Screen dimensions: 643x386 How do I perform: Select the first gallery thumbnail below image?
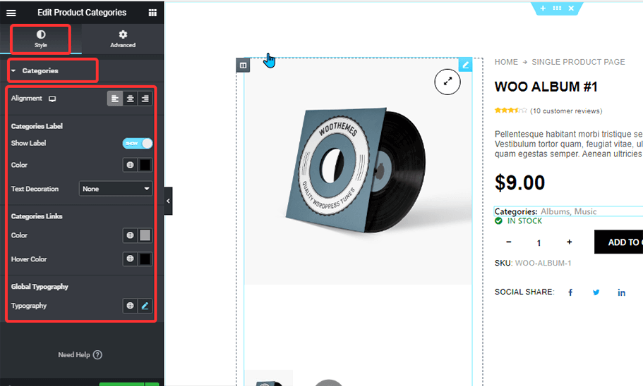tap(269, 378)
